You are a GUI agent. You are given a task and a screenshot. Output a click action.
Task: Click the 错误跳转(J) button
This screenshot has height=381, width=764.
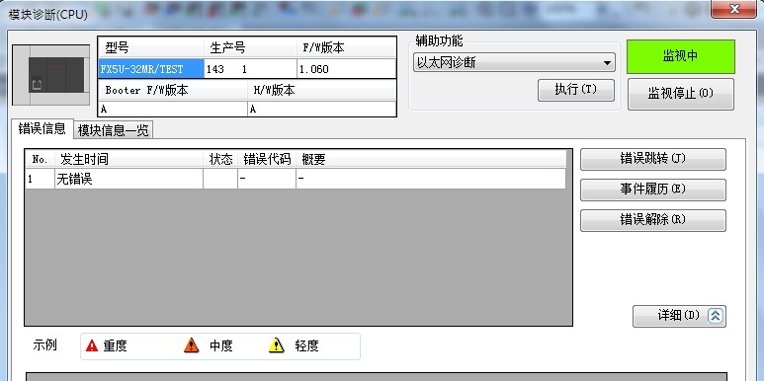point(653,159)
